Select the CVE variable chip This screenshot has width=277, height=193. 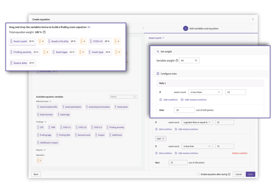coord(40,127)
